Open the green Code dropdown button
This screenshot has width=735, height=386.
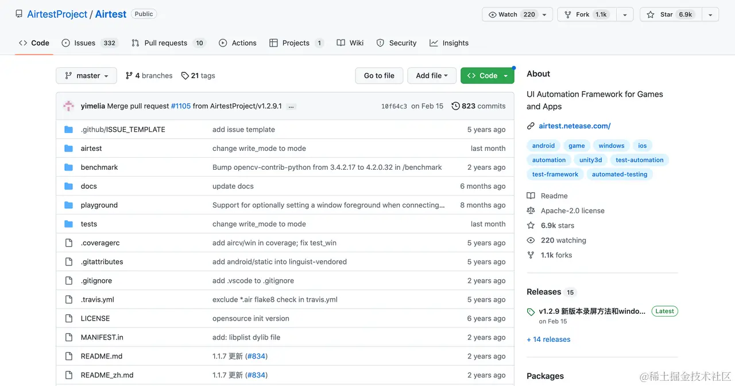488,76
